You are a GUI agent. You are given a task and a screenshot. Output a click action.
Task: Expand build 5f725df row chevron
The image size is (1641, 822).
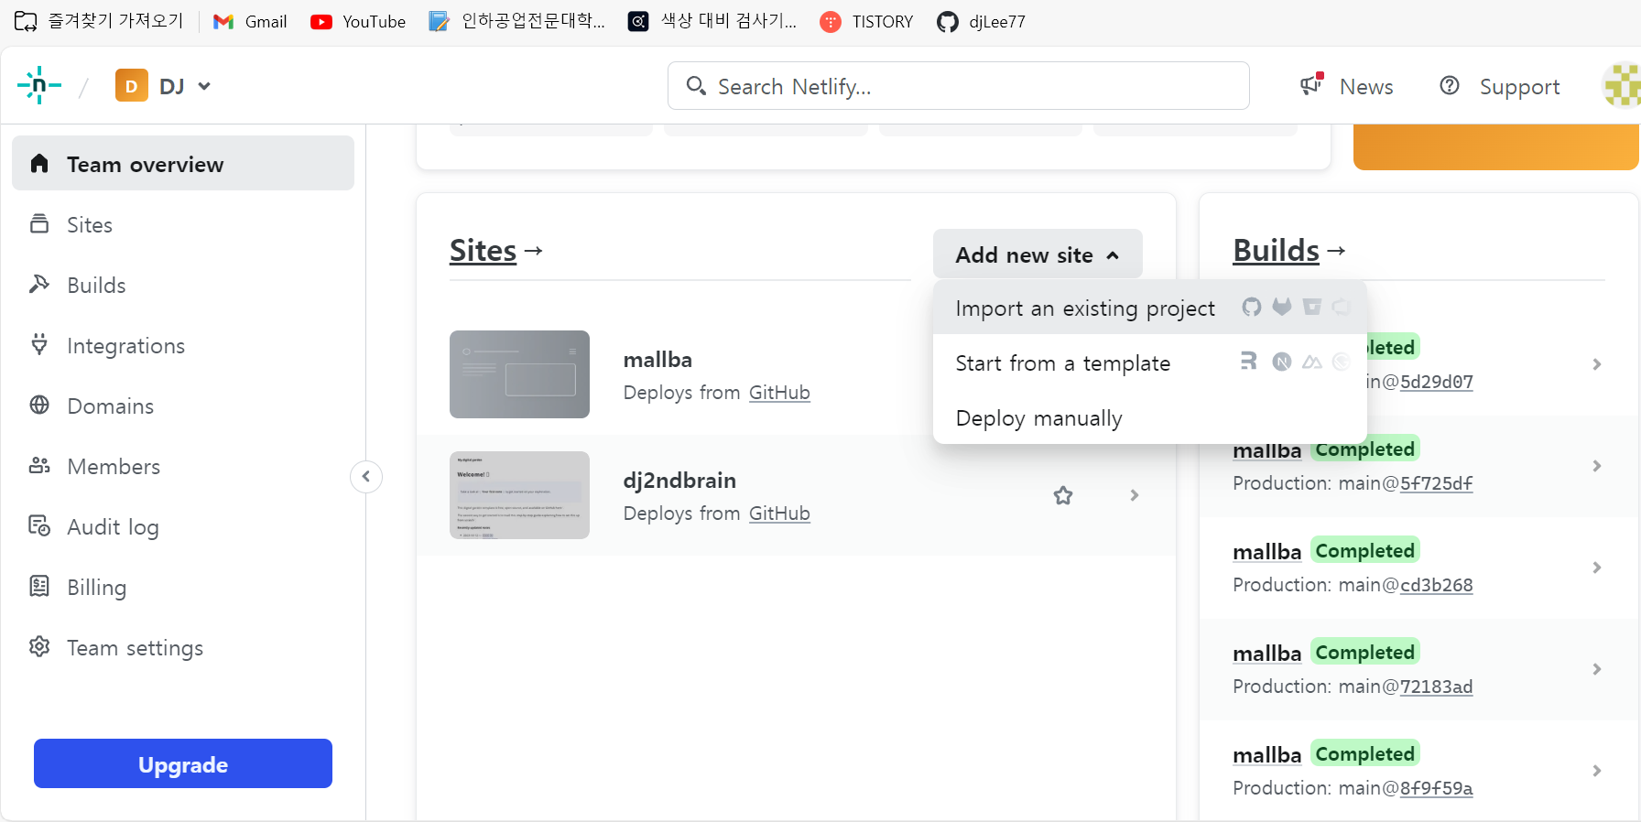[x=1597, y=466]
